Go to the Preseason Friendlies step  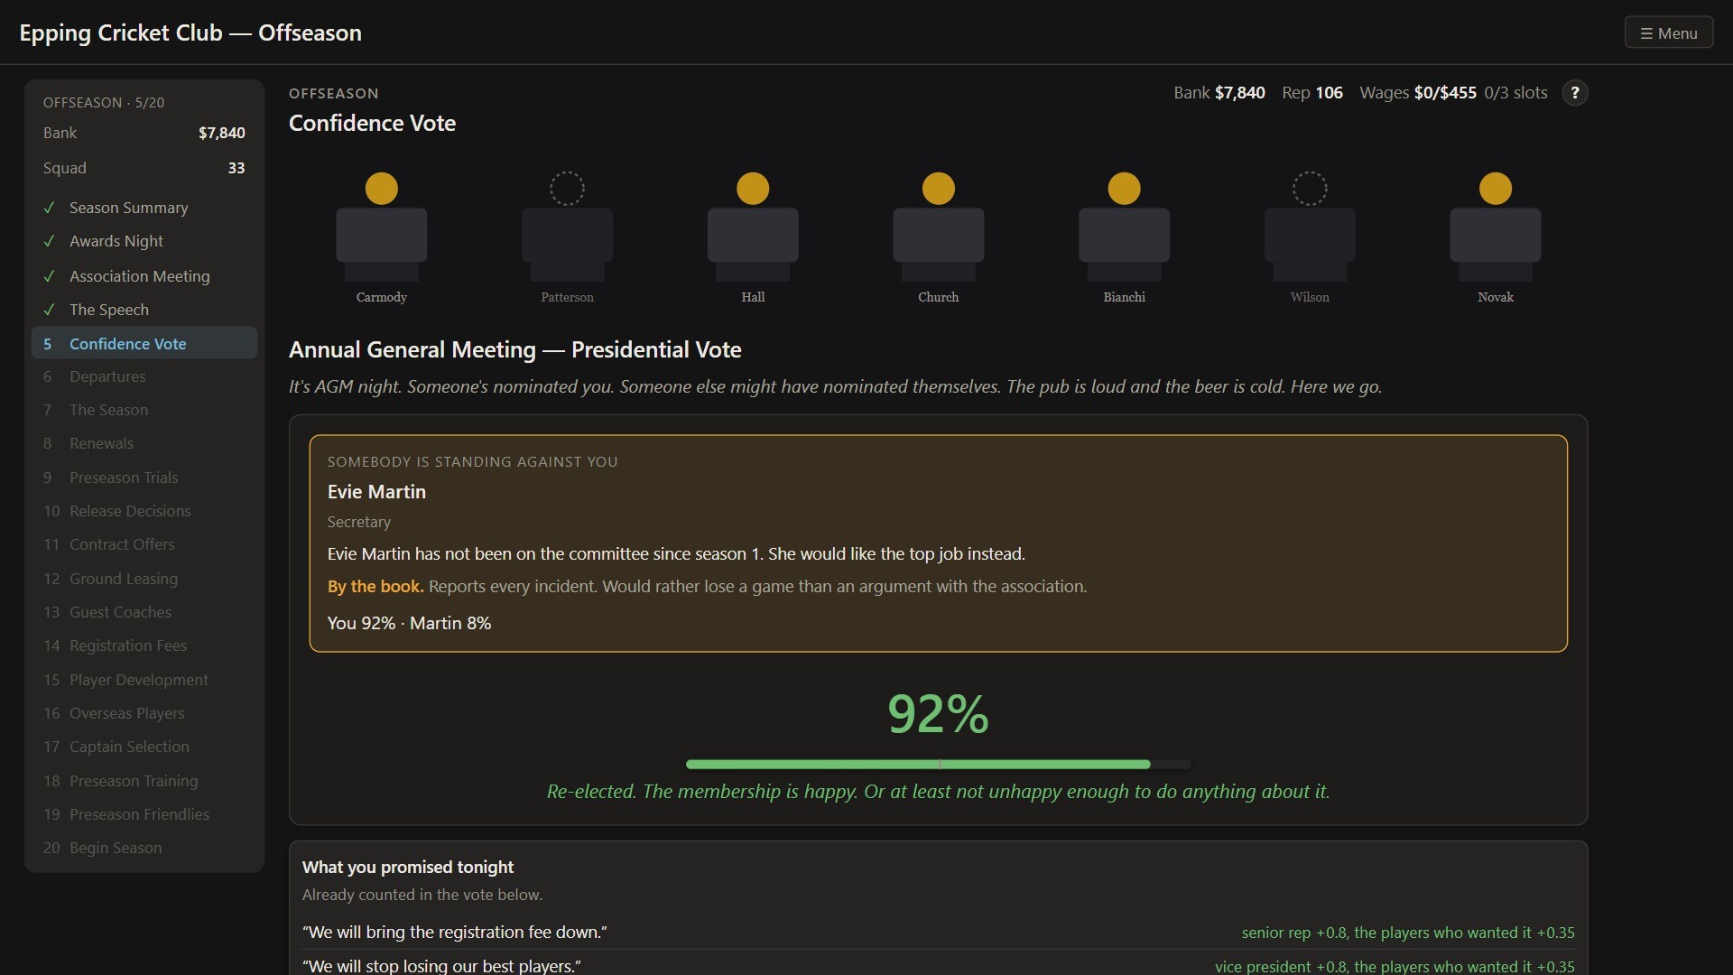coord(144,814)
